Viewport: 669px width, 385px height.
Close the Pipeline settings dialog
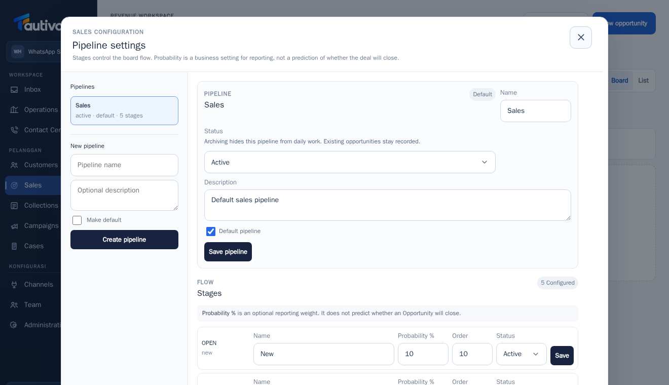581,37
